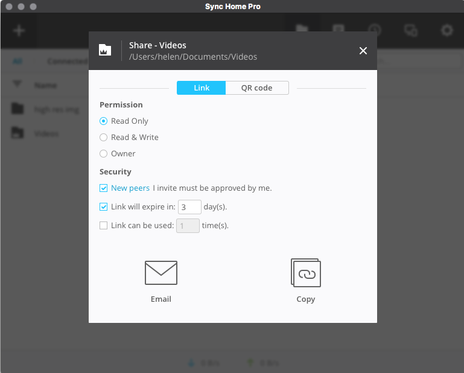This screenshot has width=464, height=373.
Task: Select the Read Only permission
Action: pyautogui.click(x=103, y=121)
